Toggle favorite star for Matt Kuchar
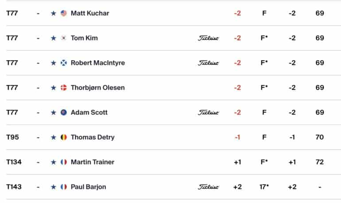 53,13
